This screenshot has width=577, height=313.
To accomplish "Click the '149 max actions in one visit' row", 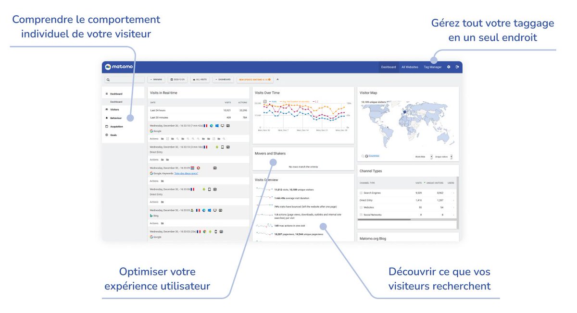I will (x=280, y=226).
